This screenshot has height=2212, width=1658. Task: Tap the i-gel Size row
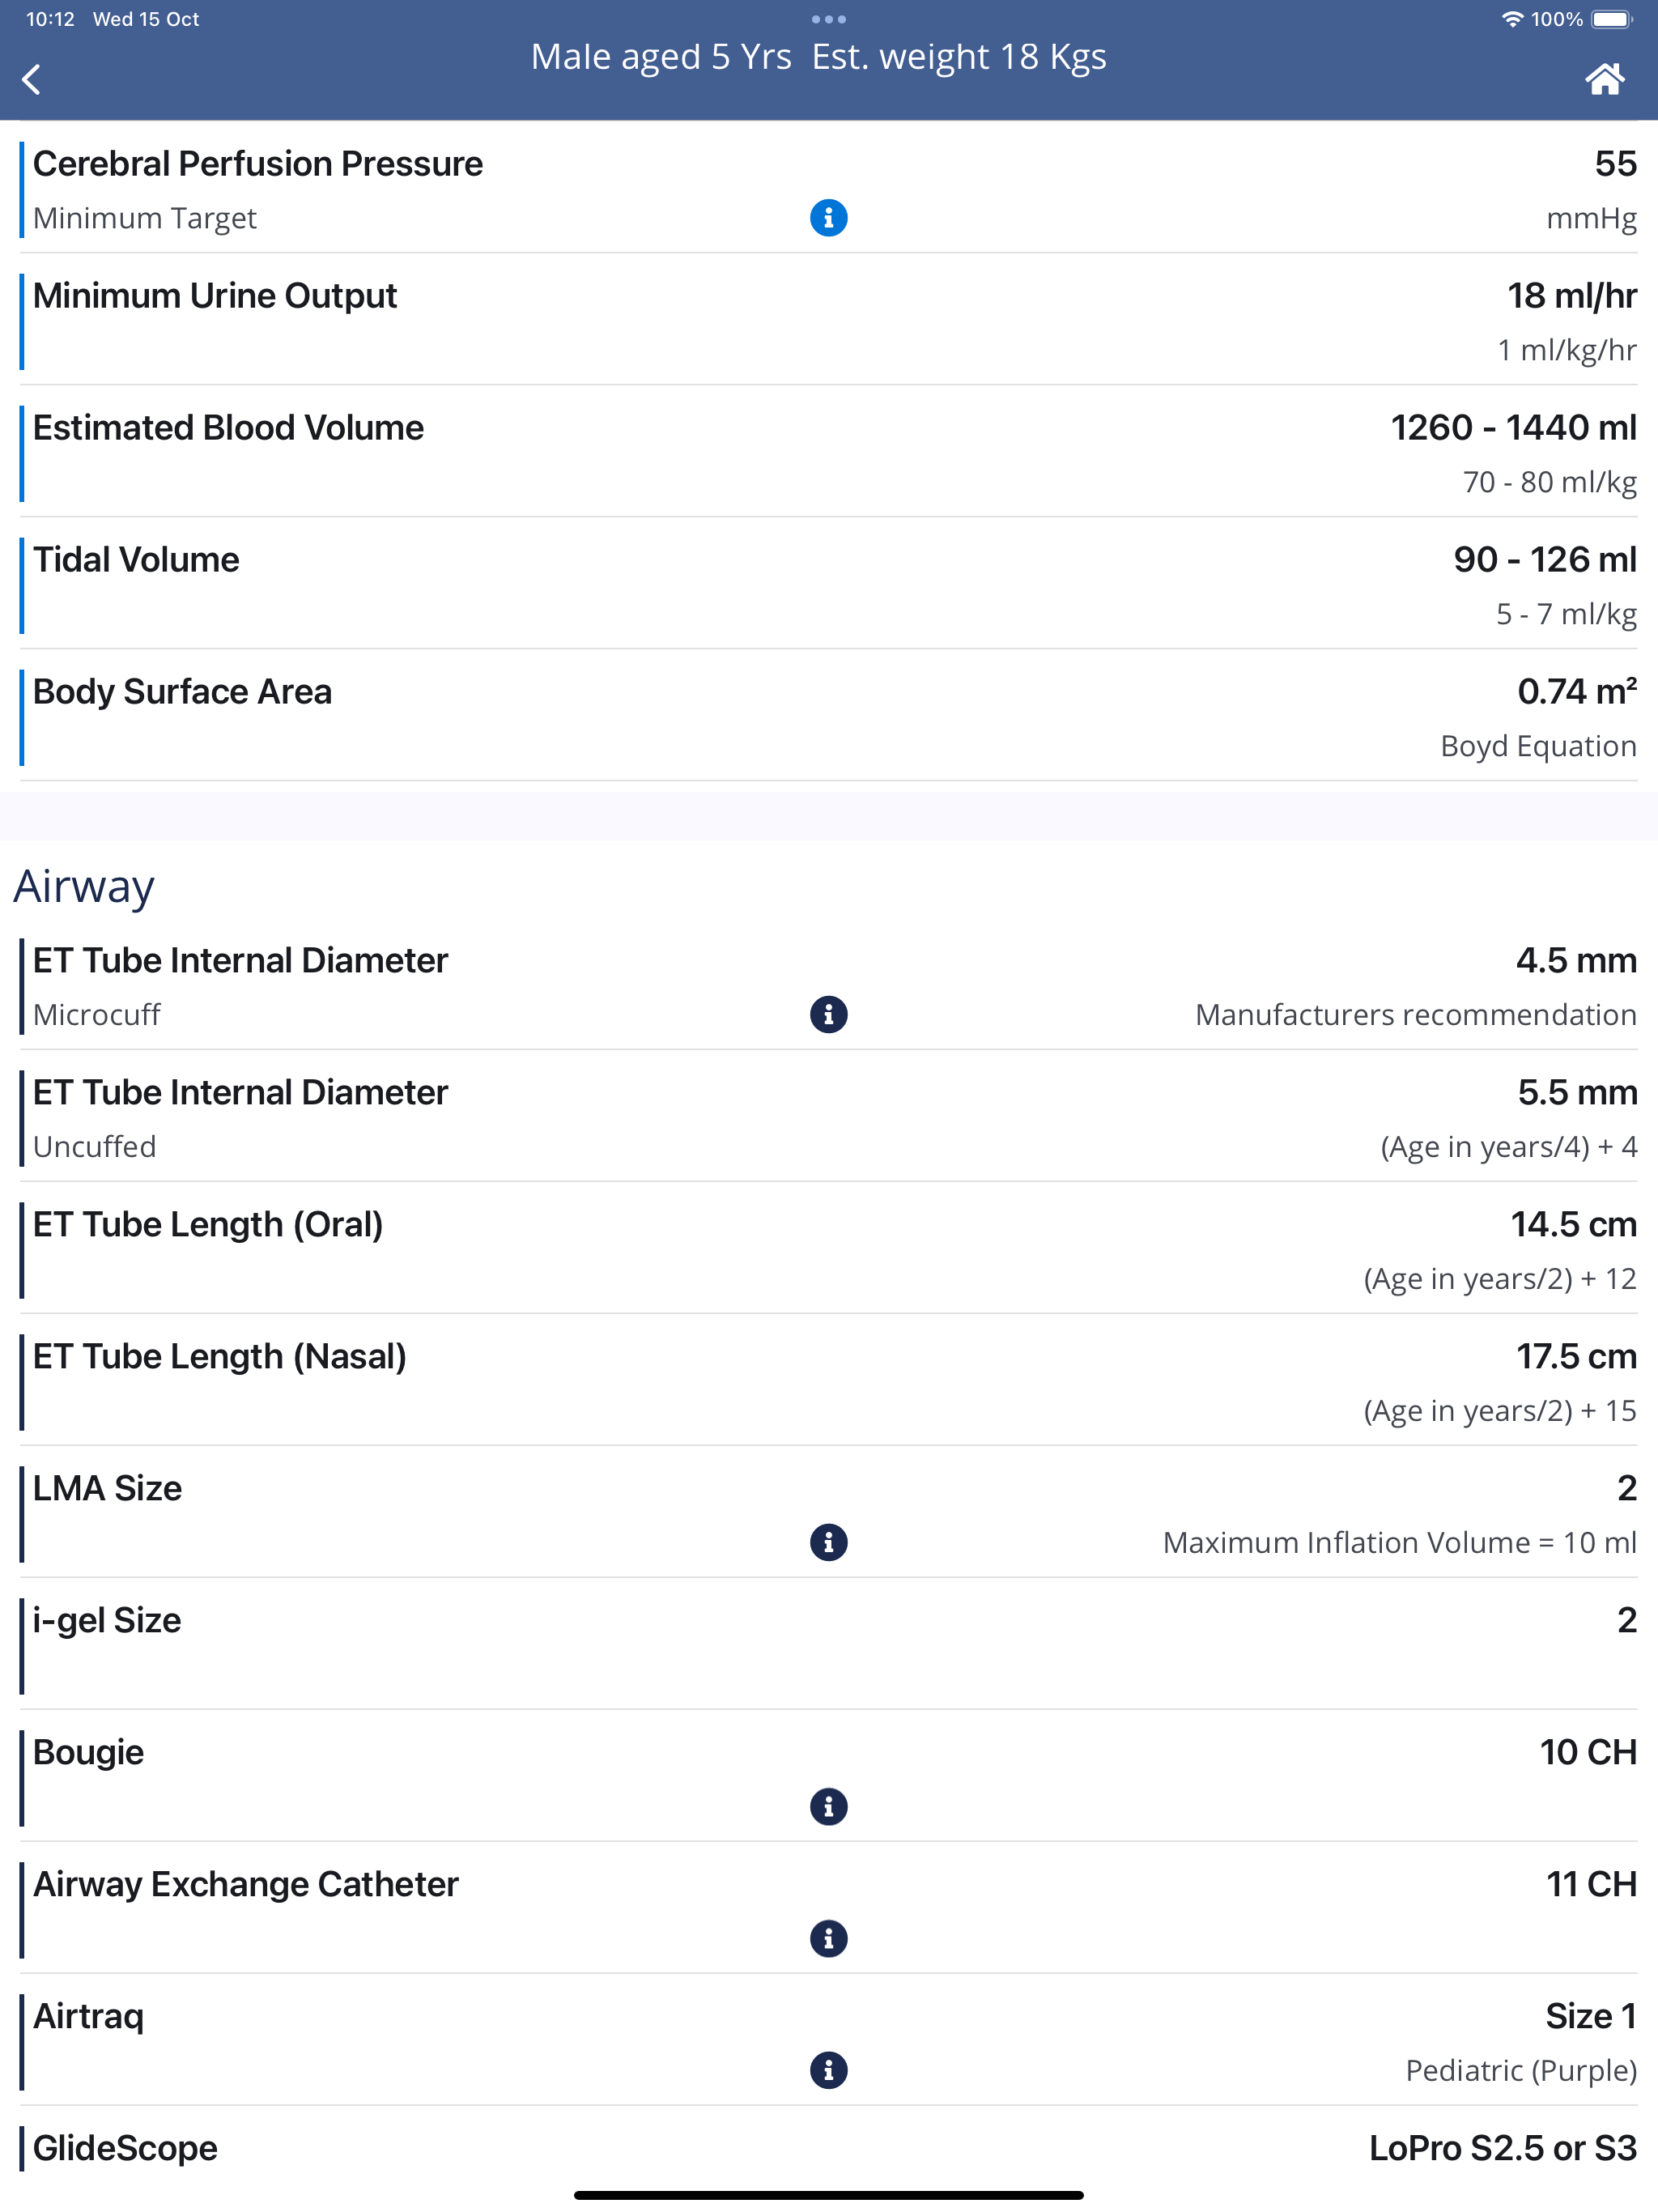pos(828,1645)
